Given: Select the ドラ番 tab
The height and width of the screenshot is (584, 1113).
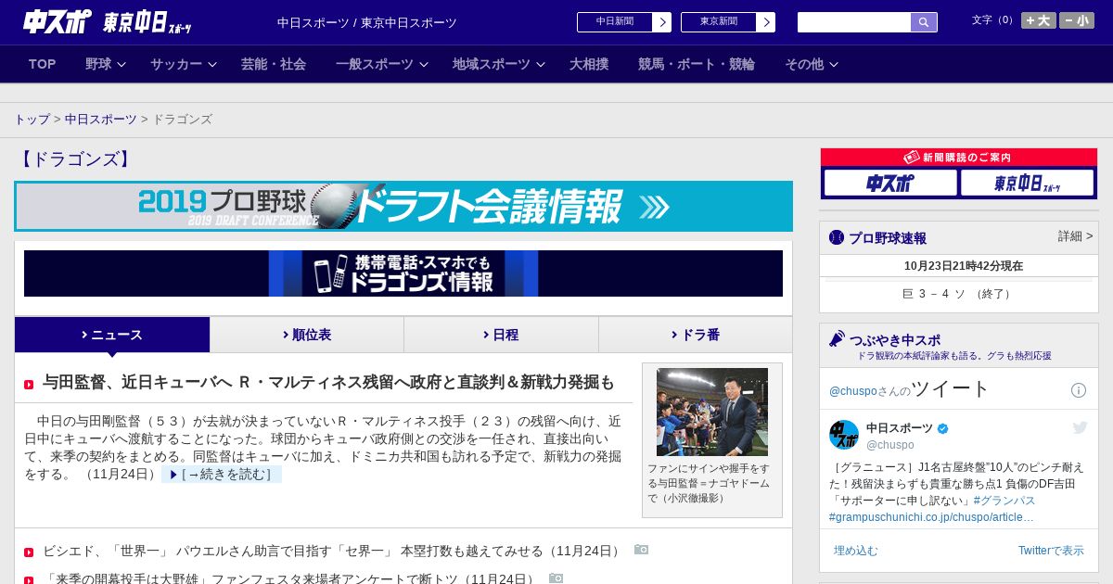Looking at the screenshot, I should [x=696, y=335].
